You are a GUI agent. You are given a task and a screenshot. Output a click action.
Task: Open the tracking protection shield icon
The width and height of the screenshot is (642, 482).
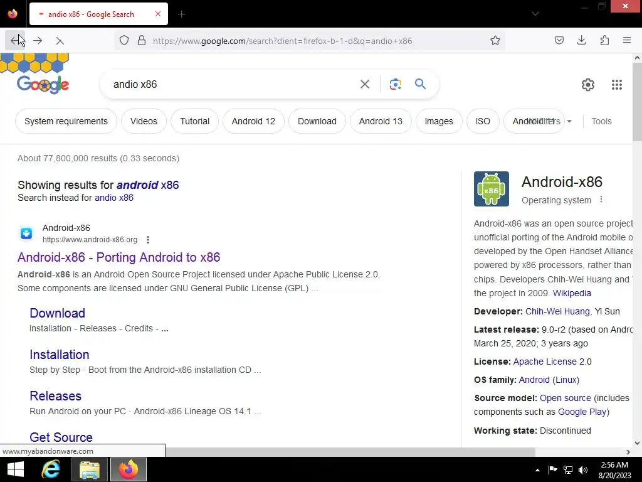[124, 41]
